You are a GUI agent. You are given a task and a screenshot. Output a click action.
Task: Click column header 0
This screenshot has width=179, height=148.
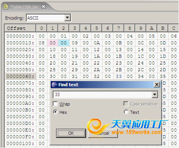41,28
